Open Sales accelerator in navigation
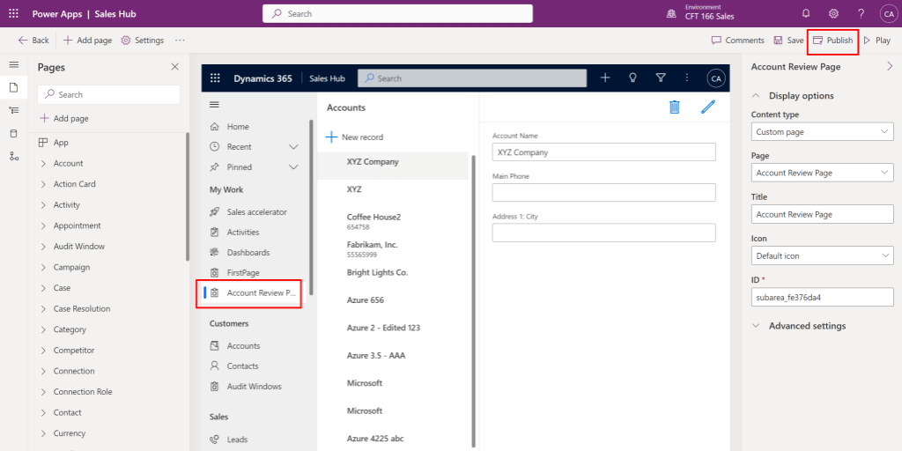Image resolution: width=902 pixels, height=451 pixels. tap(255, 211)
